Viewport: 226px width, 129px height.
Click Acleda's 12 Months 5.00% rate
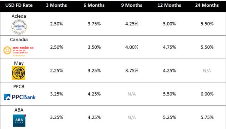tap(169, 24)
